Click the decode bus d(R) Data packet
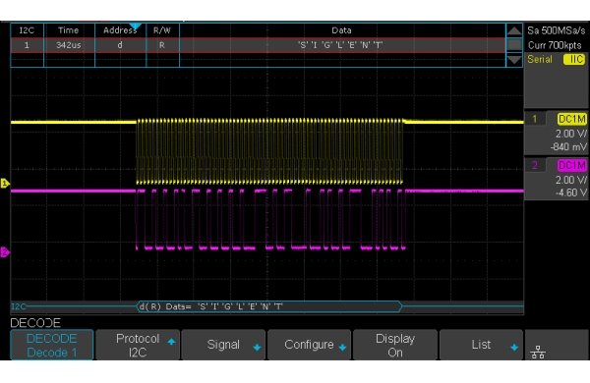The image size is (590, 383). point(269,306)
